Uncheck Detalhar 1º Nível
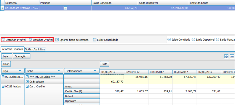This screenshot has height=105, width=235. click(4, 40)
